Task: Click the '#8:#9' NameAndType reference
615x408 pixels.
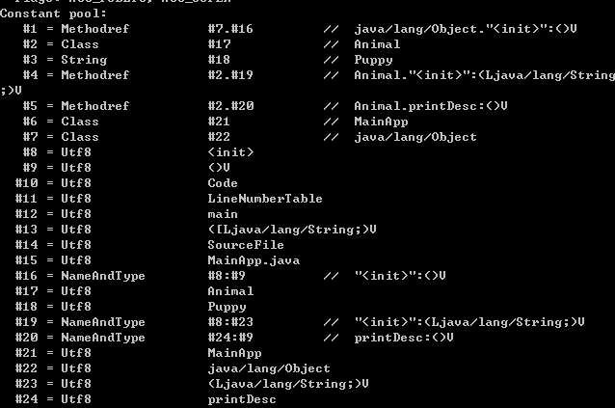Action: 227,276
